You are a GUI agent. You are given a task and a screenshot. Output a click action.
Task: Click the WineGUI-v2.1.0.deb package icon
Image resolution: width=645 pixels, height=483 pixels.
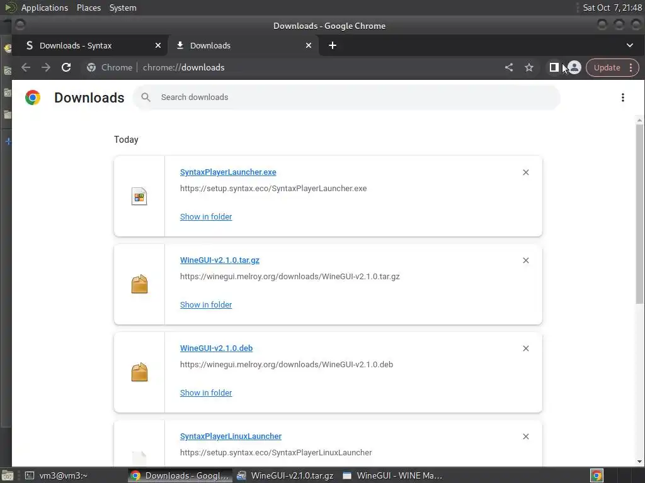tap(139, 372)
